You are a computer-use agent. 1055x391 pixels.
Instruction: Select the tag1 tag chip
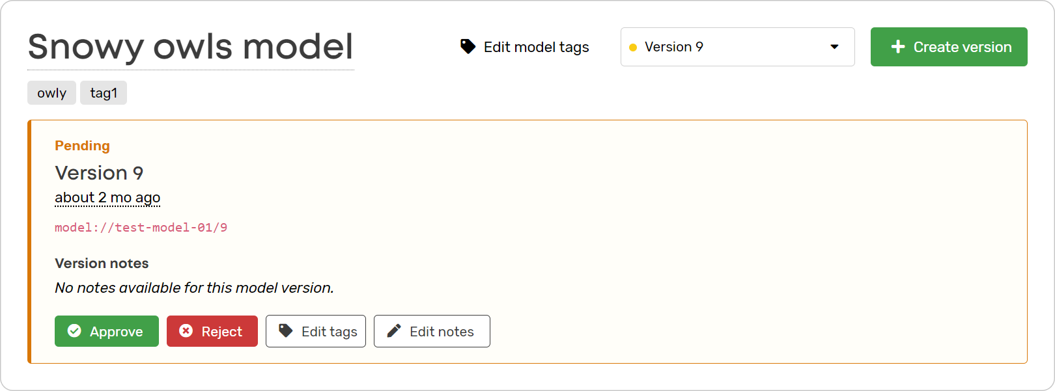pos(103,92)
